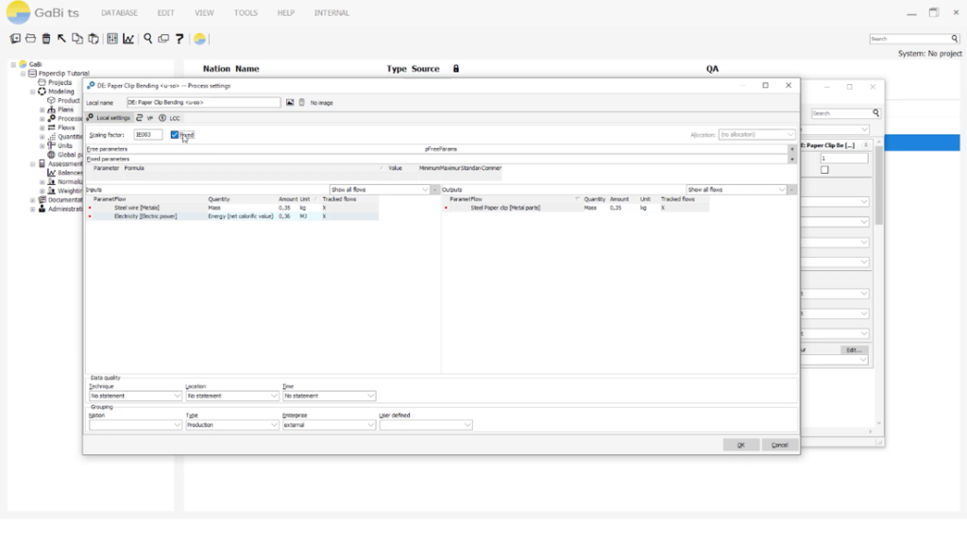This screenshot has width=967, height=540.
Task: Click the lock icon column header
Action: click(x=456, y=68)
